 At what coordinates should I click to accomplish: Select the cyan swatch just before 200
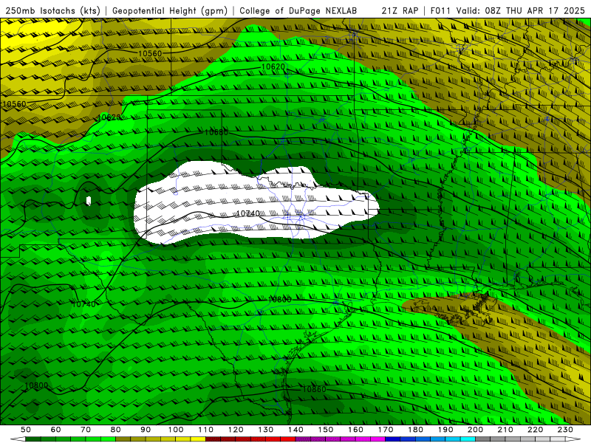[x=468, y=439]
